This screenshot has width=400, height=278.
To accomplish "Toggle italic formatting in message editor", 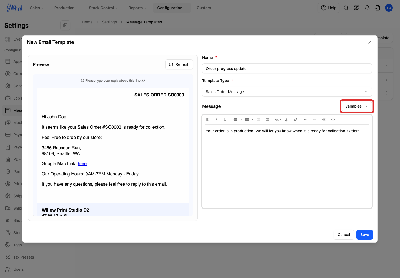I will pos(216,120).
